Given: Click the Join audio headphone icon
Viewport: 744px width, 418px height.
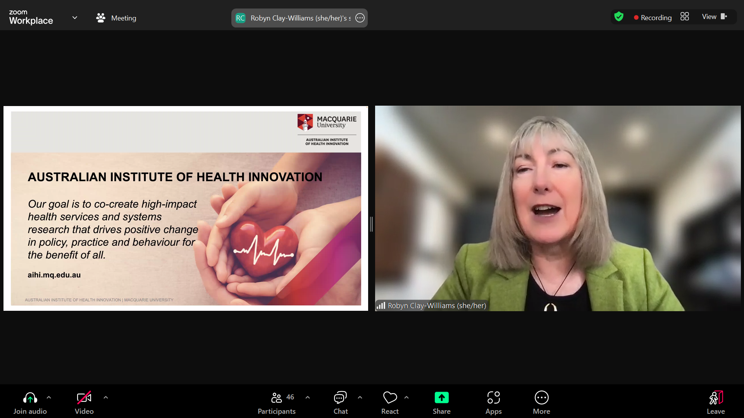Looking at the screenshot, I should (x=30, y=397).
